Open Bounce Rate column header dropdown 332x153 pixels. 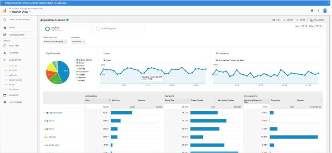(x=189, y=100)
